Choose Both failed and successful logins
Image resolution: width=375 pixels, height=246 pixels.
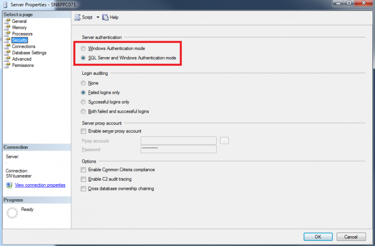point(83,111)
